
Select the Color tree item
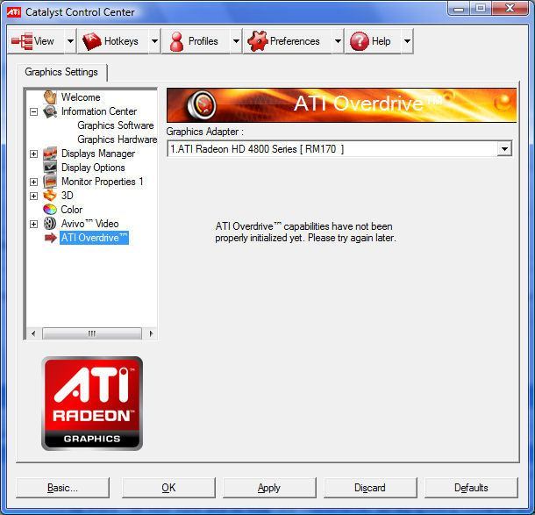(x=72, y=210)
